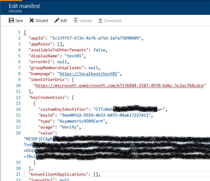The height and width of the screenshot is (181, 210).
Task: Click the Edit pencil icon
Action: pyautogui.click(x=56, y=20)
